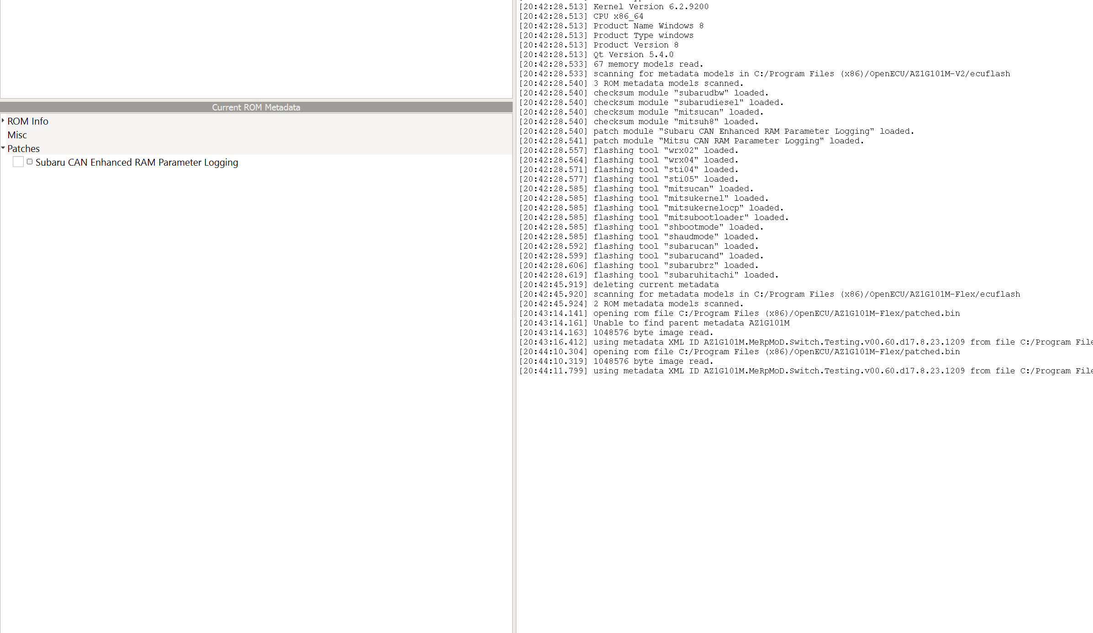Click the '67 memory models read' log line

[648, 64]
